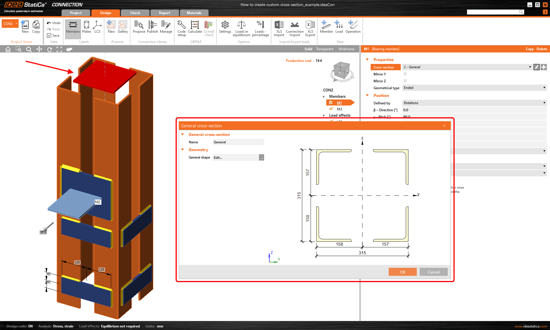Click the Calculate icon in CBFEM group
Screen dimensions: 550x330
pos(195,28)
